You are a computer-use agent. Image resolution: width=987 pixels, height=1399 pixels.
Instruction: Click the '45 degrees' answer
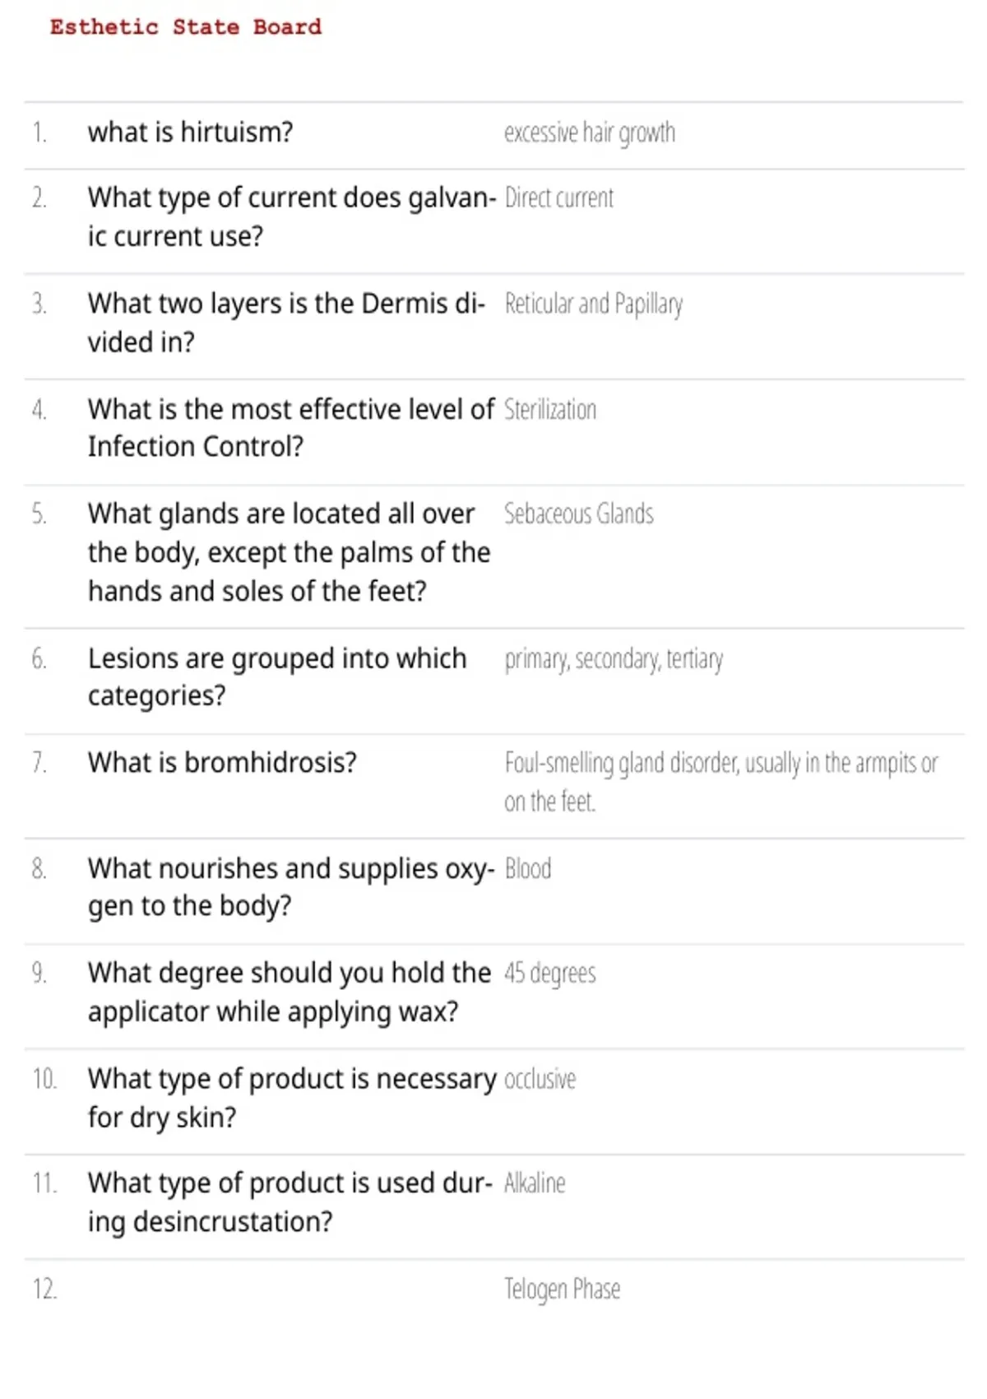click(x=550, y=974)
